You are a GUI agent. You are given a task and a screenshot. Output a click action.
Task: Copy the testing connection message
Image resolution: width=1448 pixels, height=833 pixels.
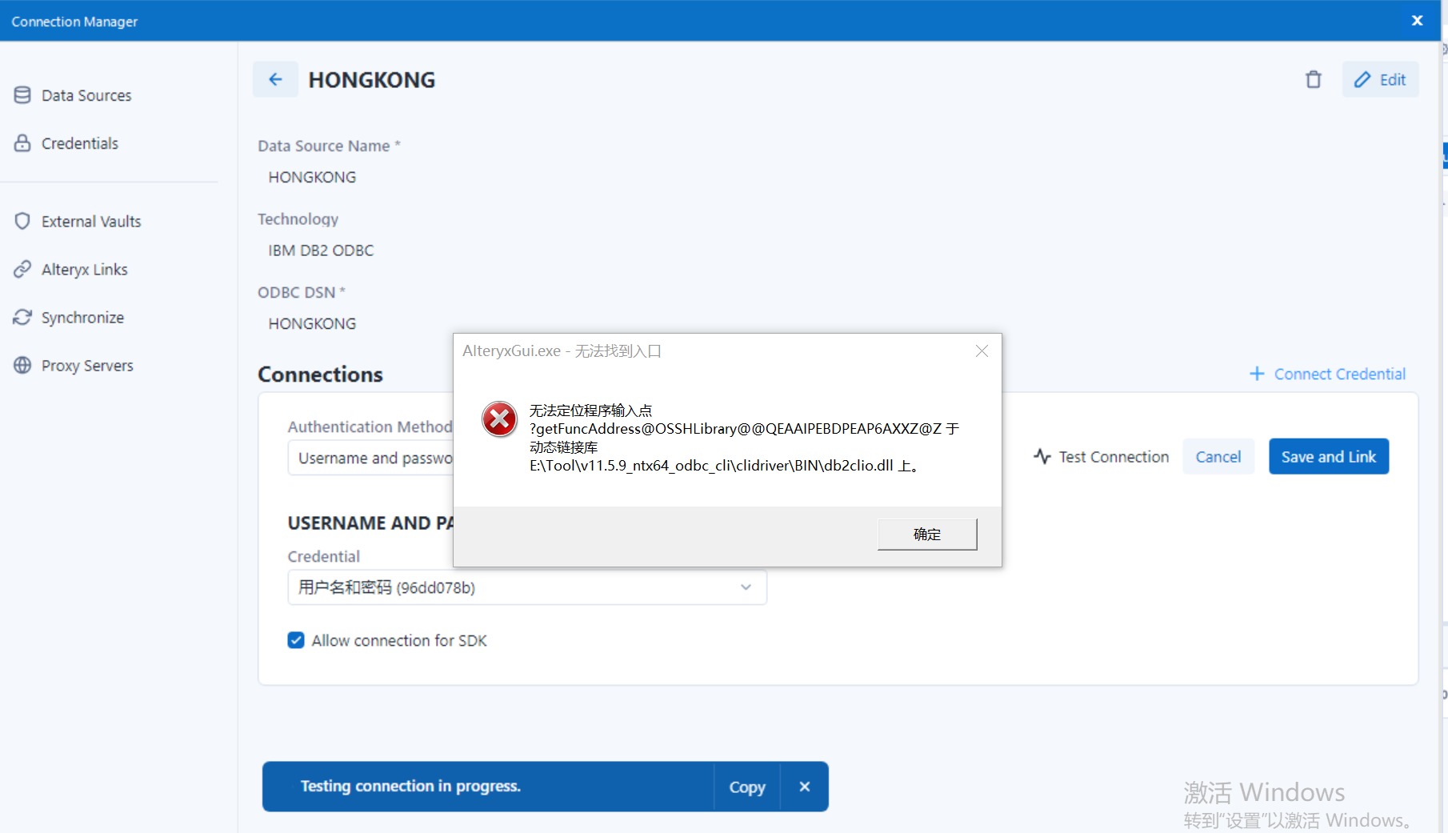(746, 787)
